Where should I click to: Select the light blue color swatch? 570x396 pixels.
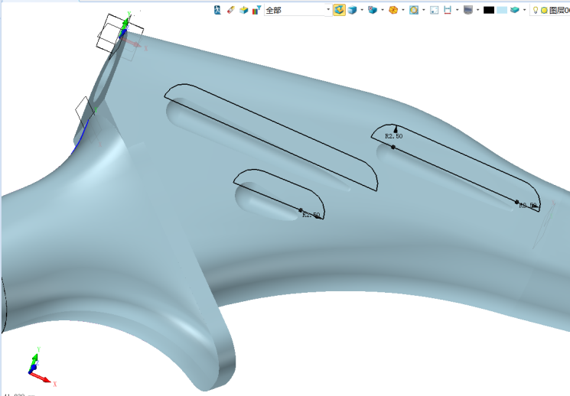coord(502,10)
